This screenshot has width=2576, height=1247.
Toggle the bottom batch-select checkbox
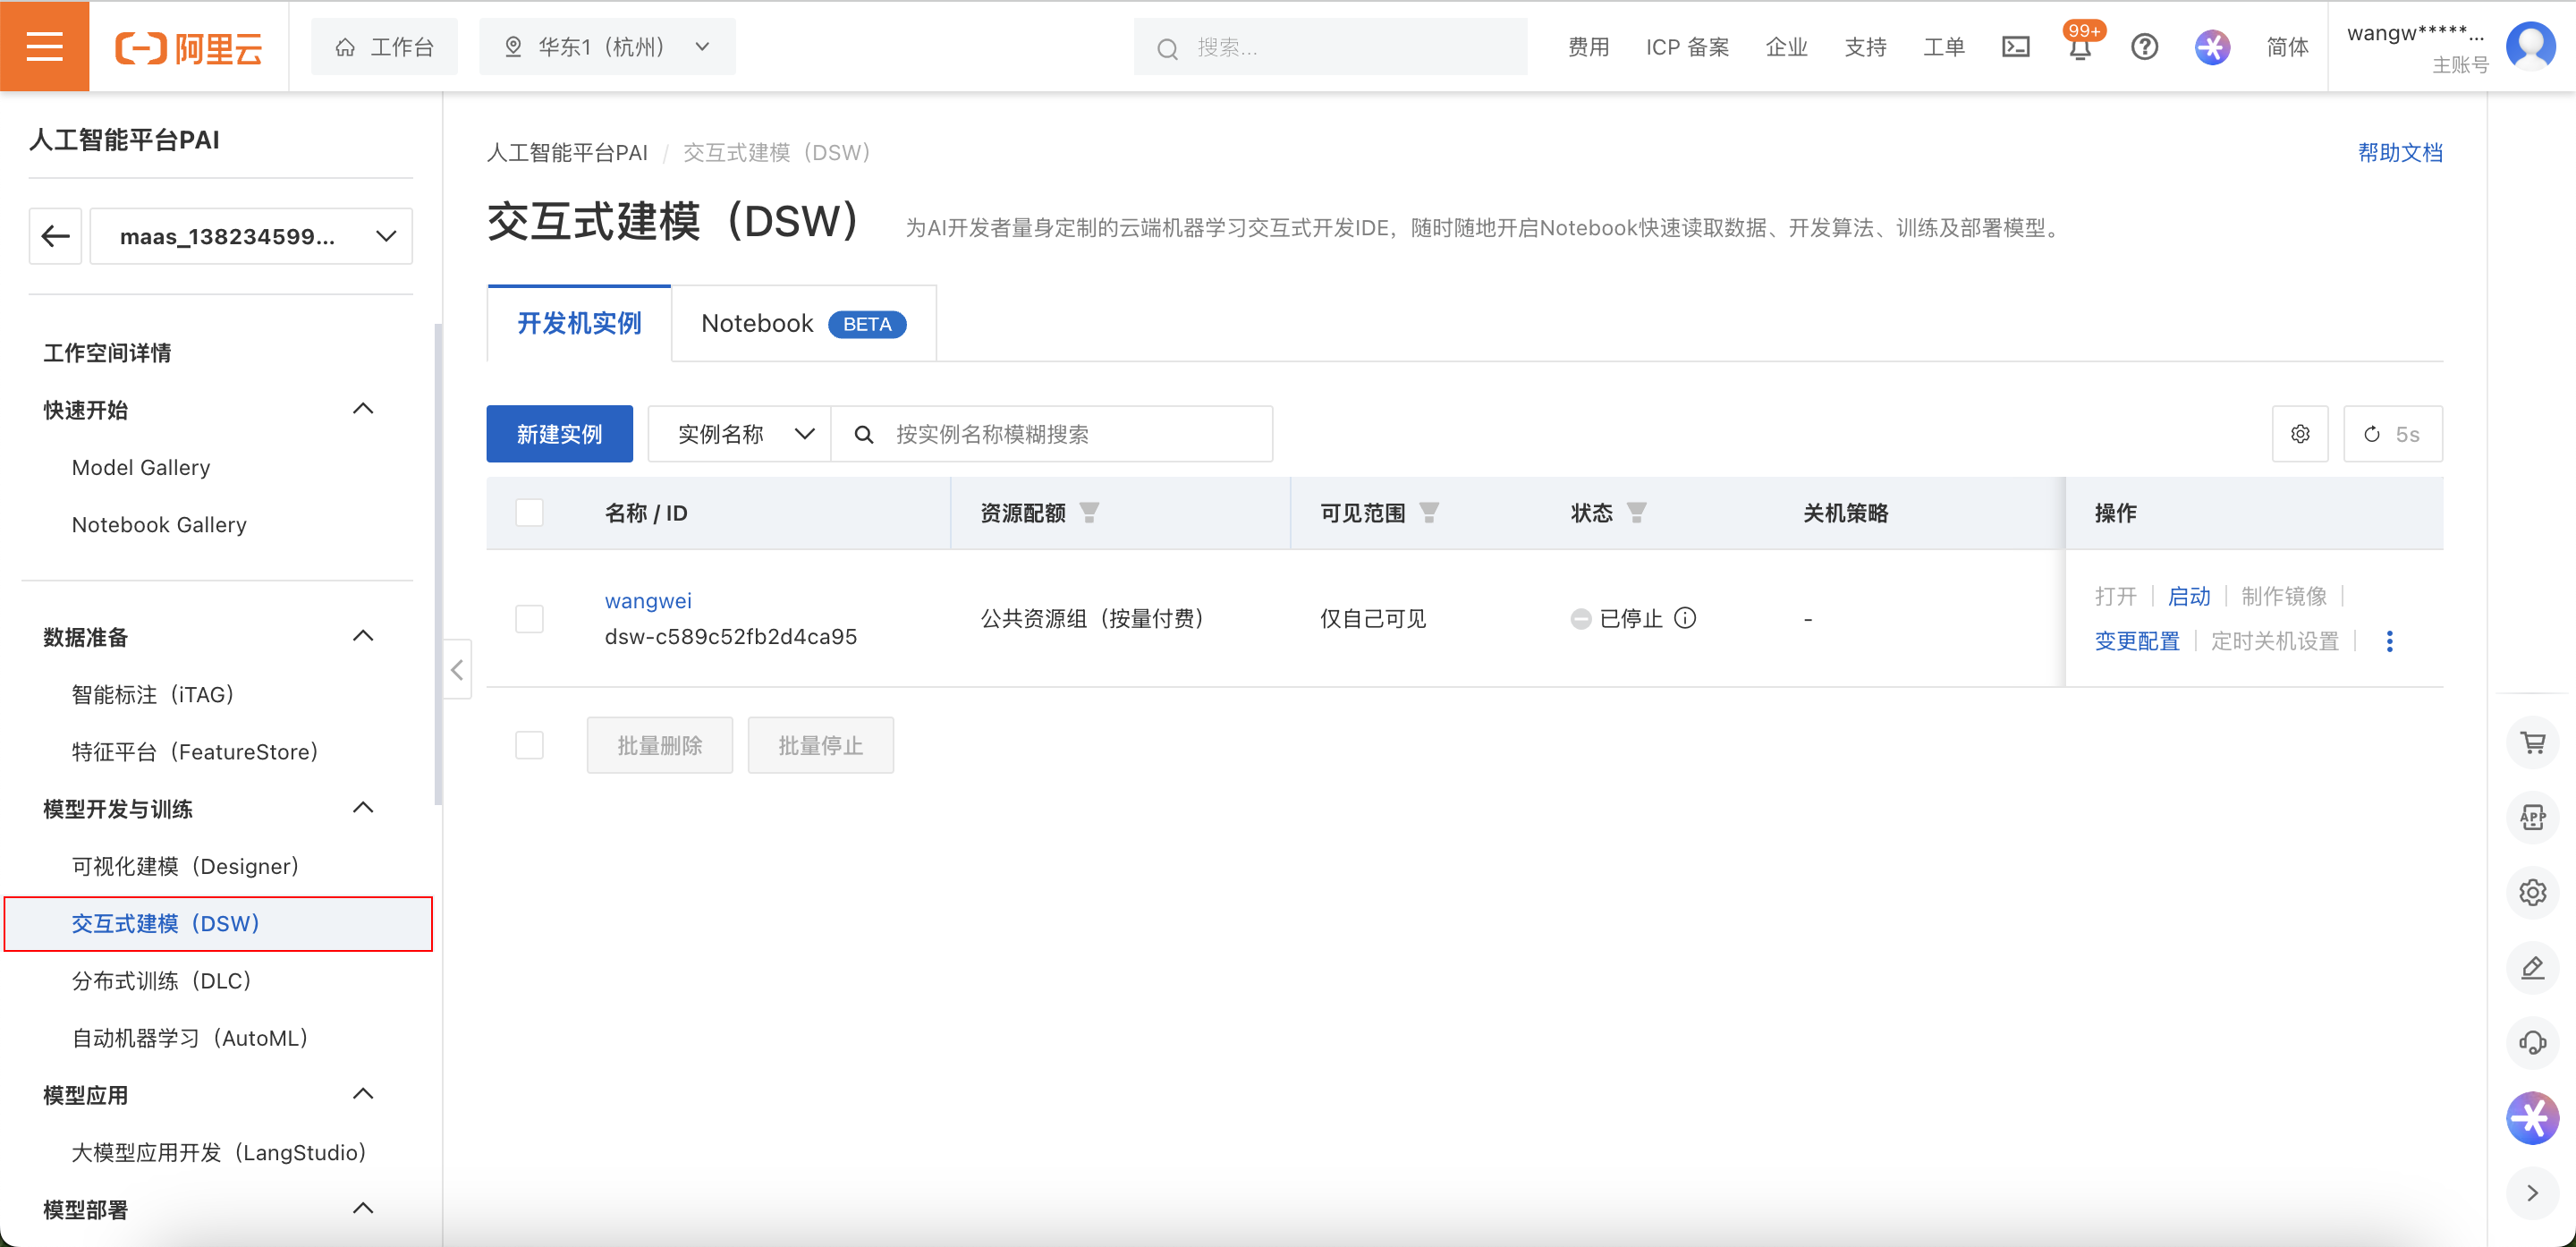[x=529, y=745]
